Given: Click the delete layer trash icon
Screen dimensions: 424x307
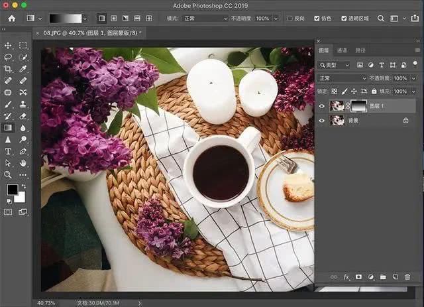Looking at the screenshot, I should click(x=406, y=276).
